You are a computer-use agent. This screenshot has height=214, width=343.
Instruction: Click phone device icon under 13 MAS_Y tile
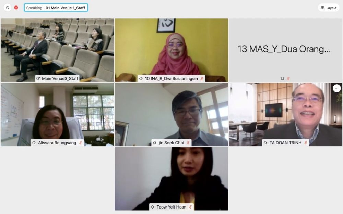pos(282,79)
